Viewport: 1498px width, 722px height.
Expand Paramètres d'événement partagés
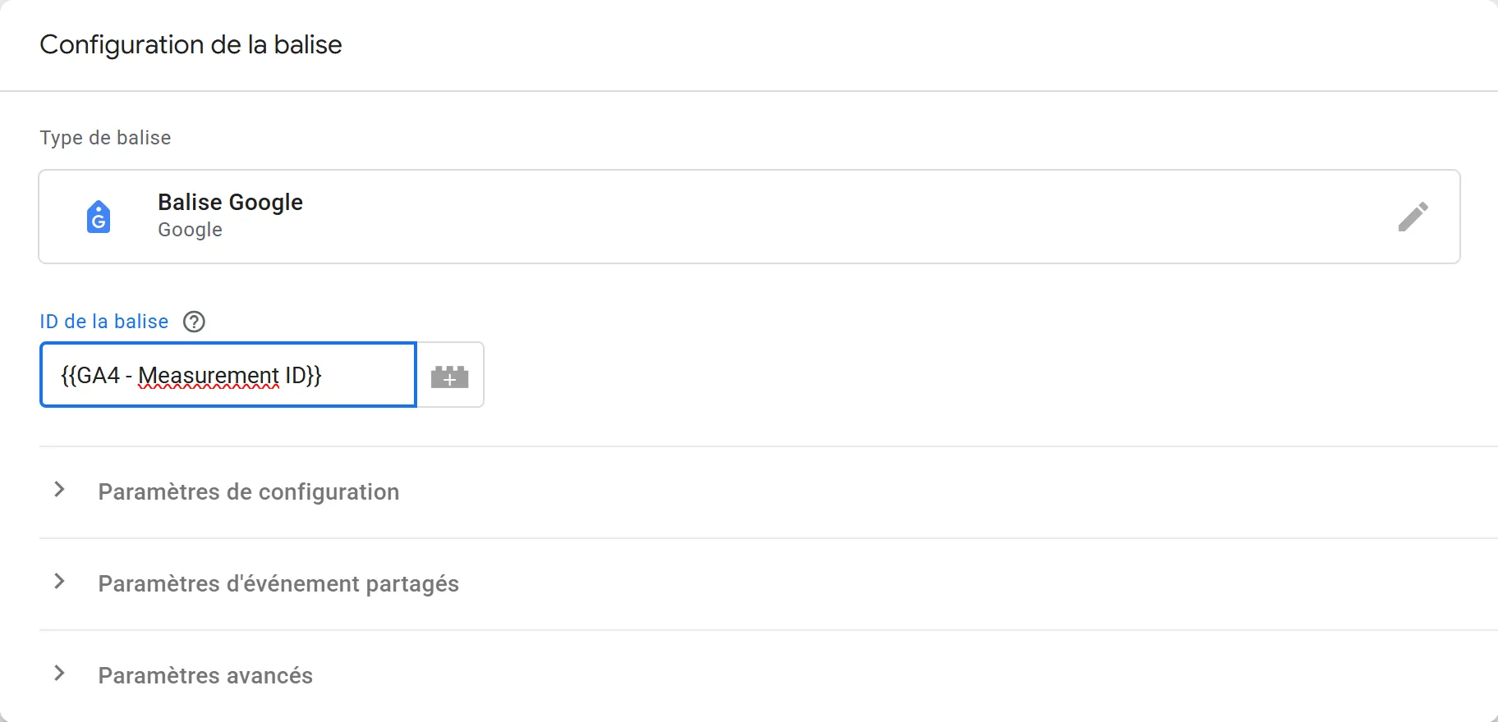(278, 583)
